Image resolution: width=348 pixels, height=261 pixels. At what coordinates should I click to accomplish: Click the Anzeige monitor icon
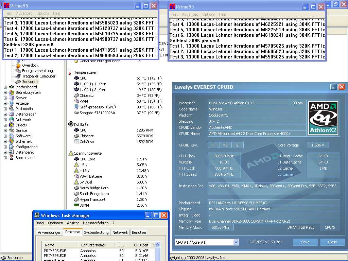pos(12,103)
